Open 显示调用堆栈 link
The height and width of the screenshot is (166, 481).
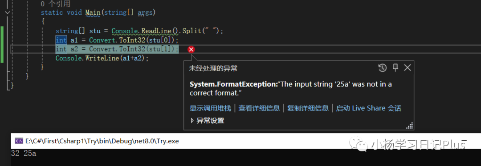click(210, 108)
